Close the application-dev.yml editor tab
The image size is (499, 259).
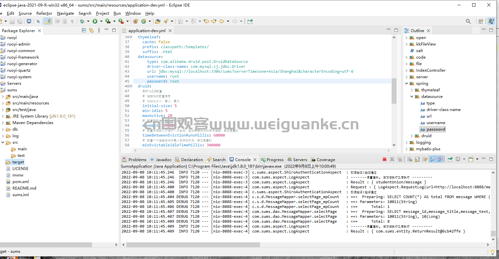(171, 30)
